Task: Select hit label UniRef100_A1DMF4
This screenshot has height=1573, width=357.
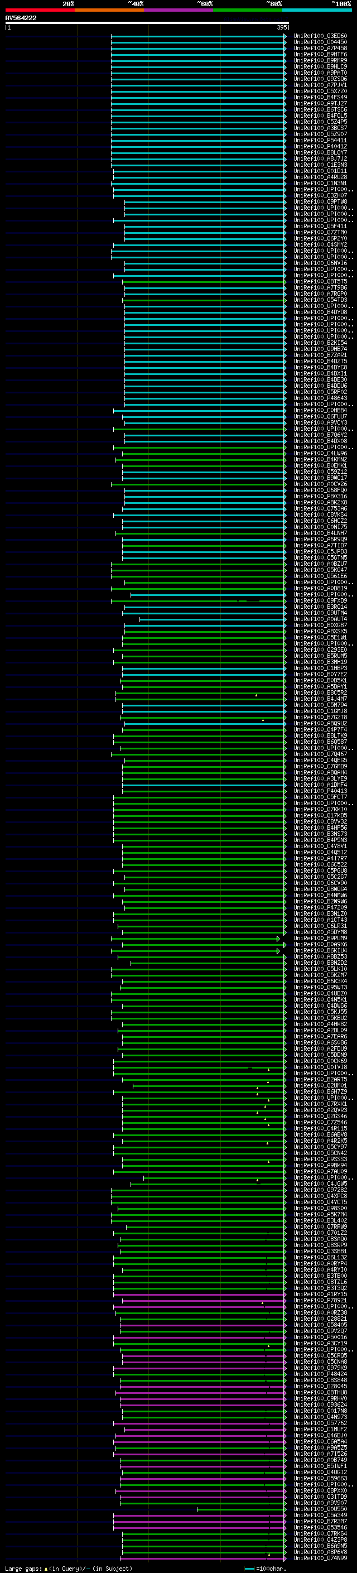Action: tap(320, 785)
